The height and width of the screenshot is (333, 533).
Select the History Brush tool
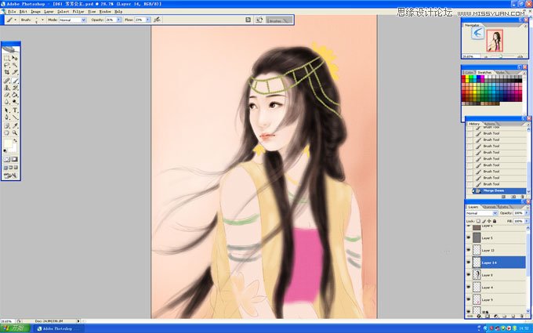[15, 88]
